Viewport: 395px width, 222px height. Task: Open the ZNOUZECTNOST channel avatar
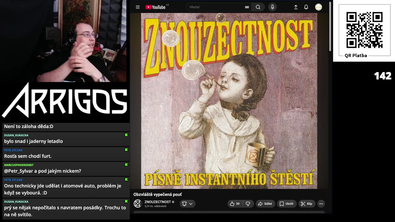[138, 203]
